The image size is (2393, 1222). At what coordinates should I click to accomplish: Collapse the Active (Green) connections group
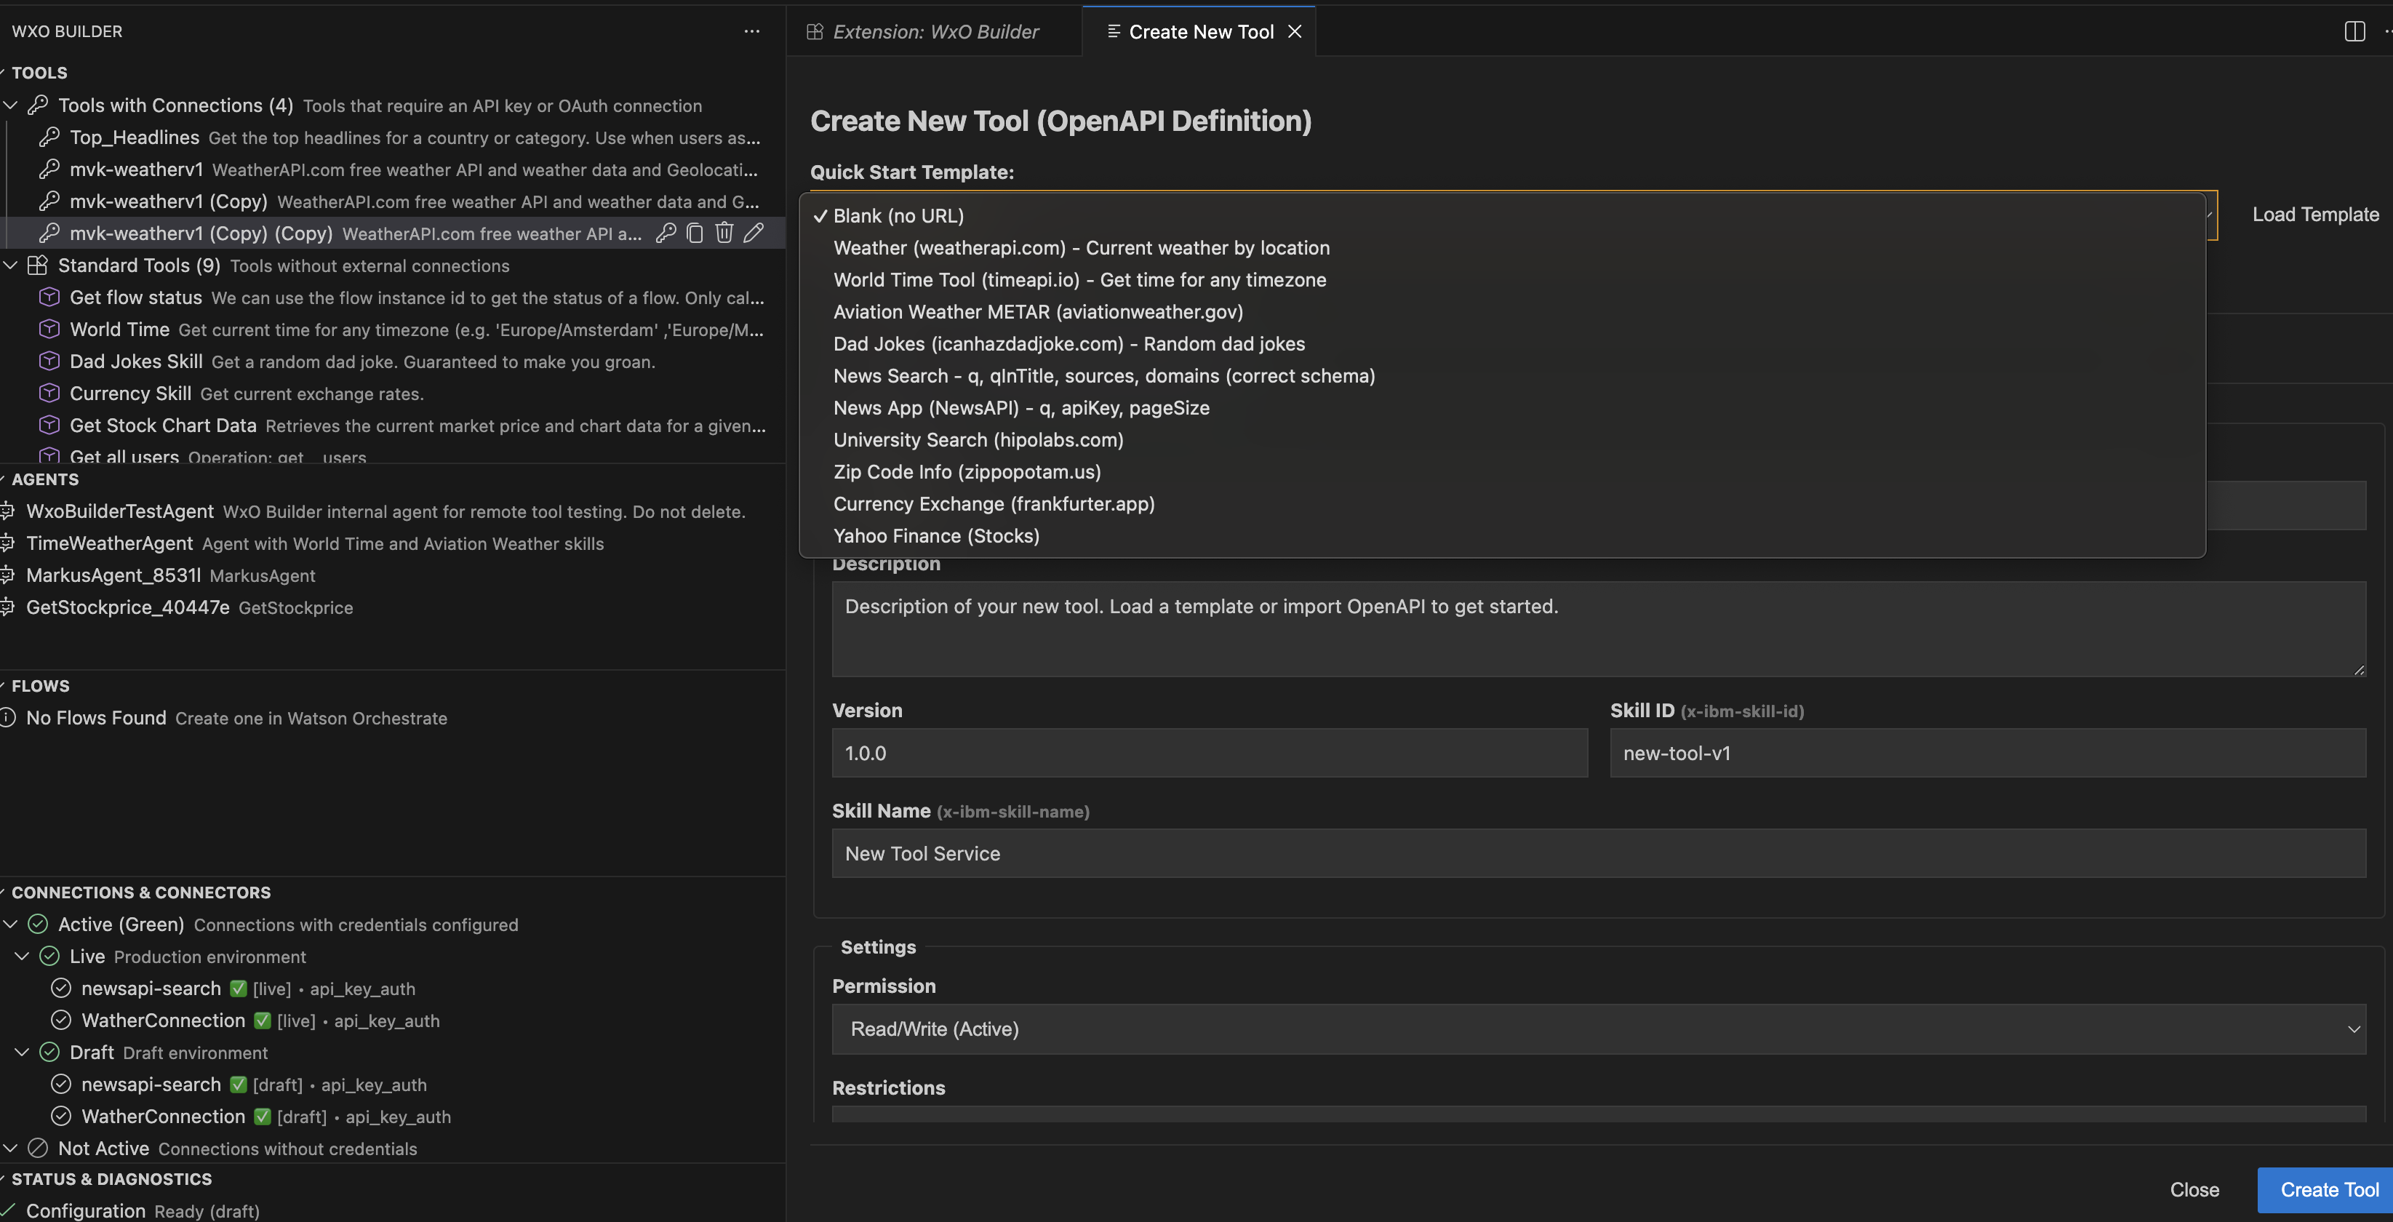pos(11,924)
